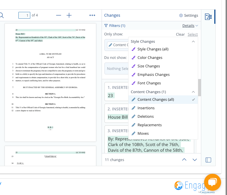Click brush icon beside Emphasis Changes
The image size is (227, 195).
point(133,74)
